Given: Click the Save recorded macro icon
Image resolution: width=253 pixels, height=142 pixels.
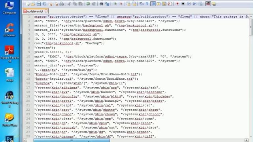Looking at the screenshot, I should pyautogui.click(x=200, y=4).
